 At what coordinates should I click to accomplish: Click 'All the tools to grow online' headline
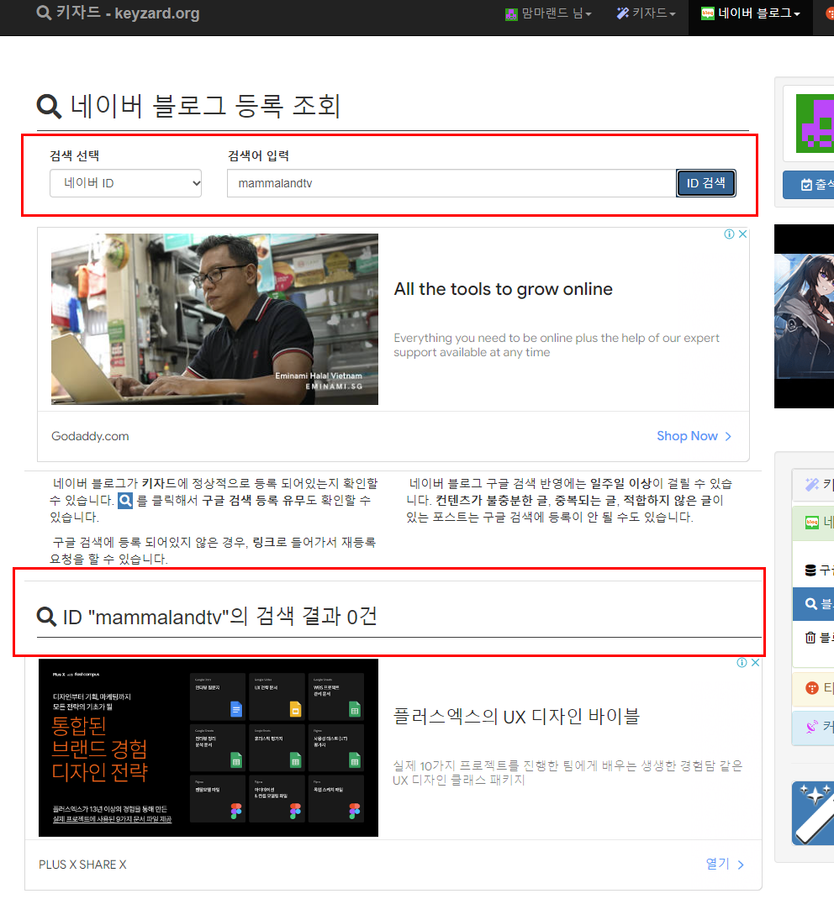pyautogui.click(x=503, y=289)
